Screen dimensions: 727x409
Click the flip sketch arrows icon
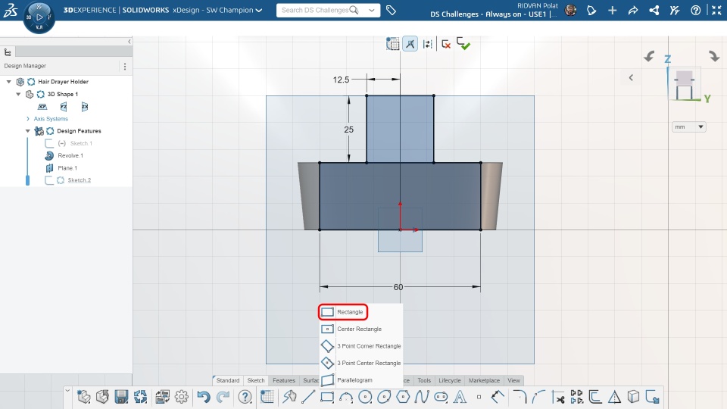[x=427, y=44]
